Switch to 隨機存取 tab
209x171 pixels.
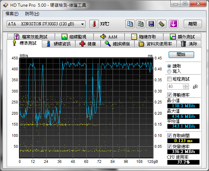tap(144, 37)
